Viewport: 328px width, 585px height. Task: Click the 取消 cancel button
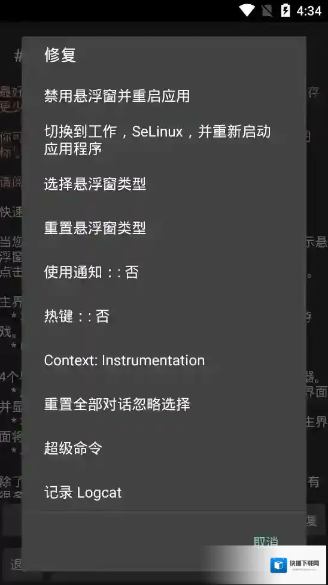266,542
